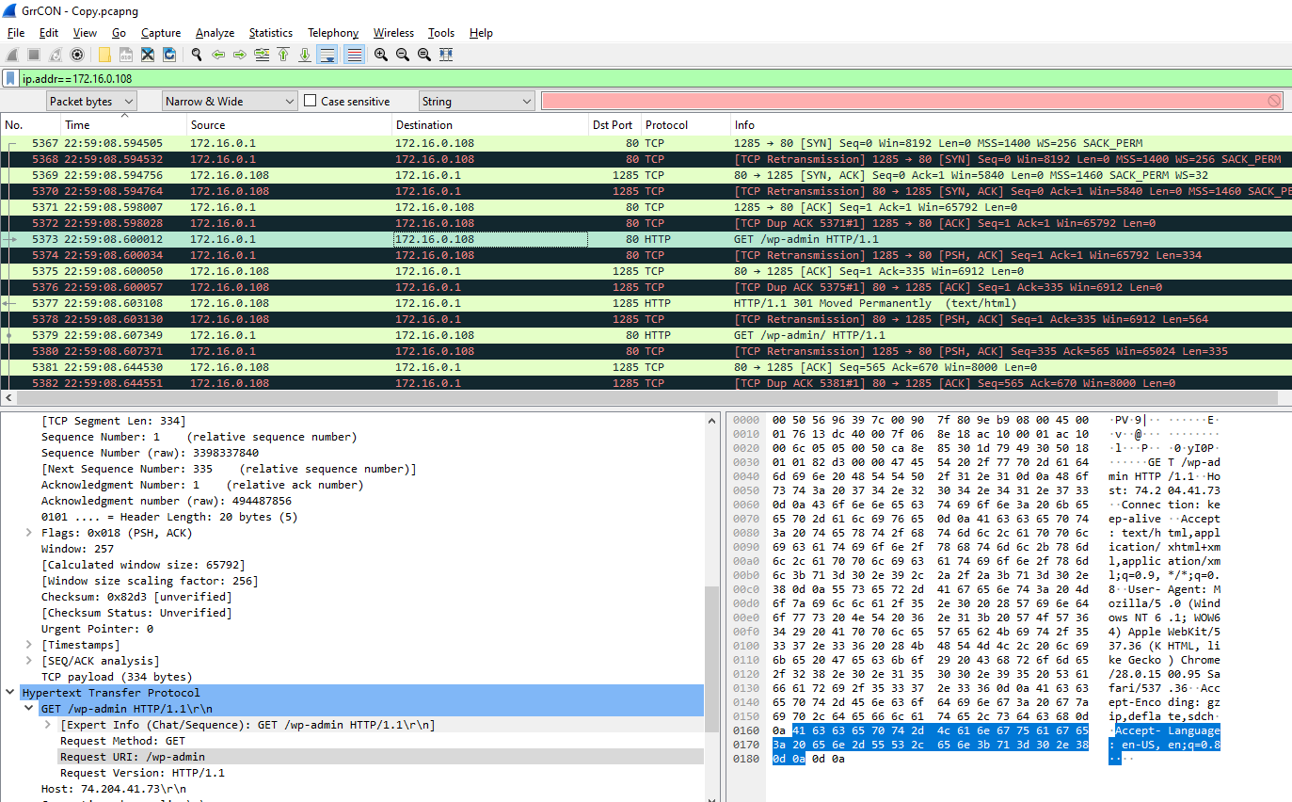This screenshot has width=1292, height=802.
Task: Click the open capture file folder icon
Action: pos(104,55)
